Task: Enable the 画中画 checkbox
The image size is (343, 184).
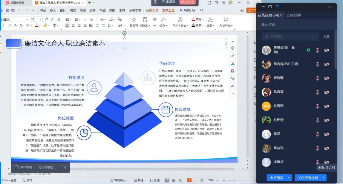Action: click(x=17, y=167)
